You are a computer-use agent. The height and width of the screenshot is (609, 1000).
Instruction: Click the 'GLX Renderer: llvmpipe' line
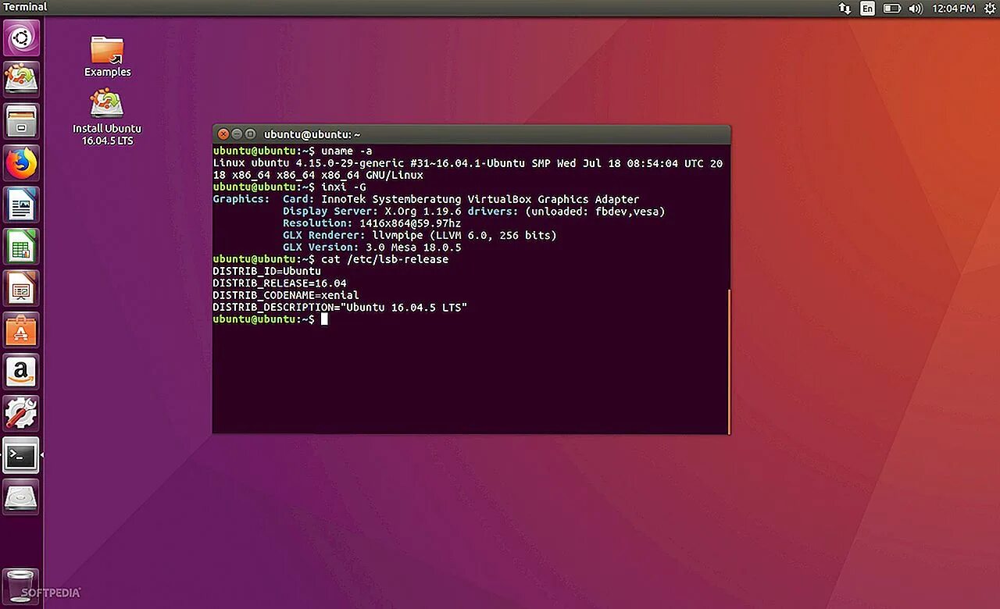click(420, 235)
